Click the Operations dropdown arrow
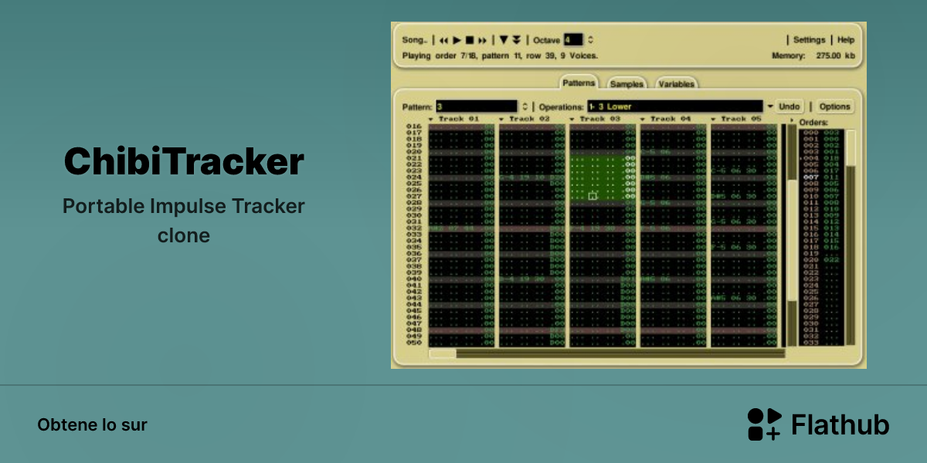The image size is (927, 463). coord(769,106)
